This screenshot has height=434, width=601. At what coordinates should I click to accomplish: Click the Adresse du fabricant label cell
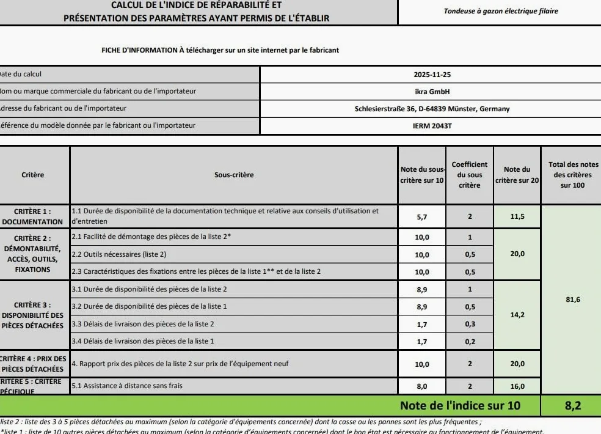point(129,109)
